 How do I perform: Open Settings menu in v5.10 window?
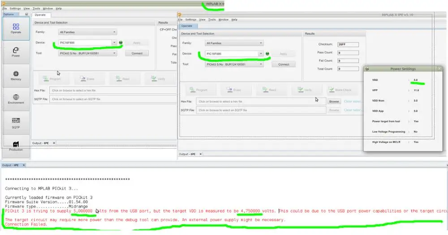coord(190,20)
